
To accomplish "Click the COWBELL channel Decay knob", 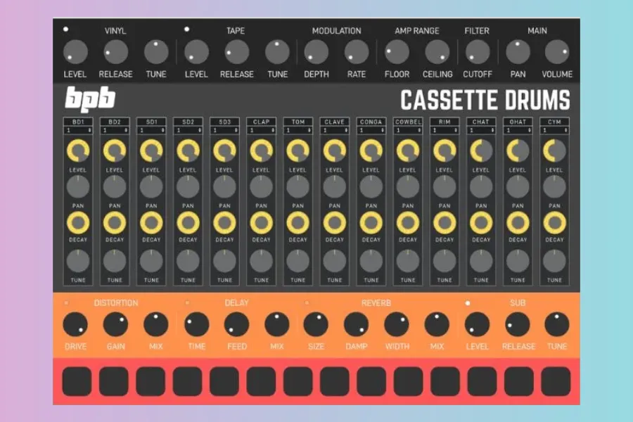I will [408, 222].
